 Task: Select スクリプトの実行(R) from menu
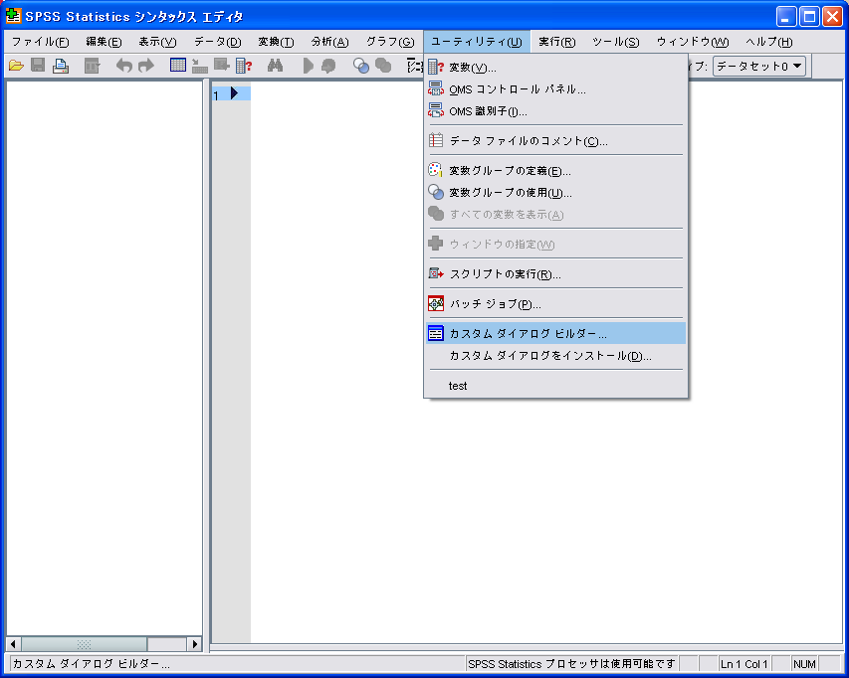pos(505,274)
